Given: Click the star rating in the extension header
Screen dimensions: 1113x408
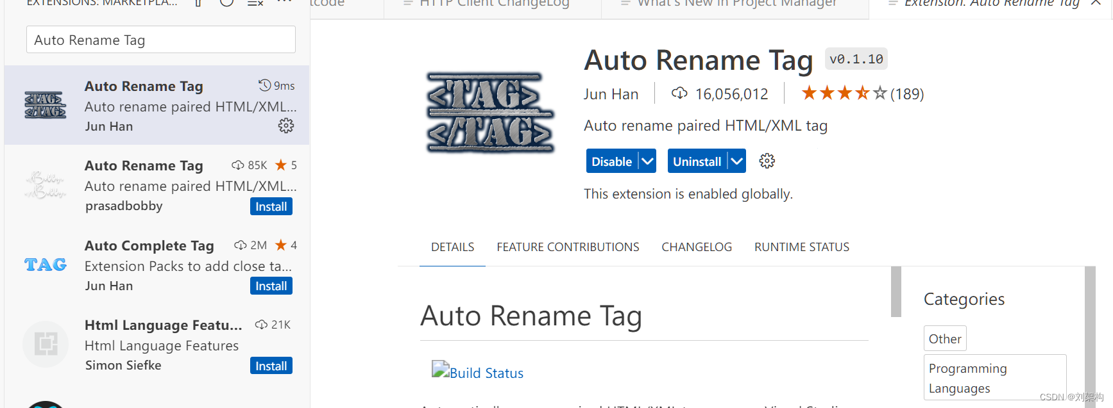Looking at the screenshot, I should [844, 94].
